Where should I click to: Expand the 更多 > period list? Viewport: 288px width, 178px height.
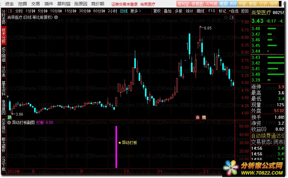136,11
